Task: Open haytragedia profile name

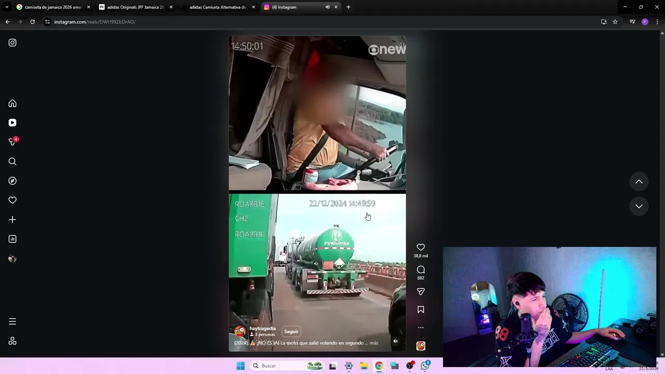Action: tap(262, 328)
